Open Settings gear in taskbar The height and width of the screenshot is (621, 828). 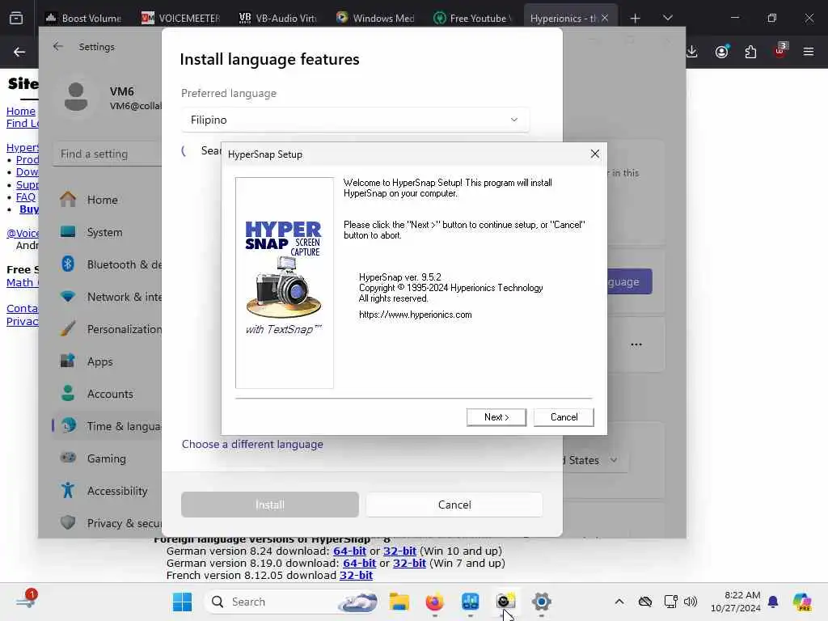point(541,602)
